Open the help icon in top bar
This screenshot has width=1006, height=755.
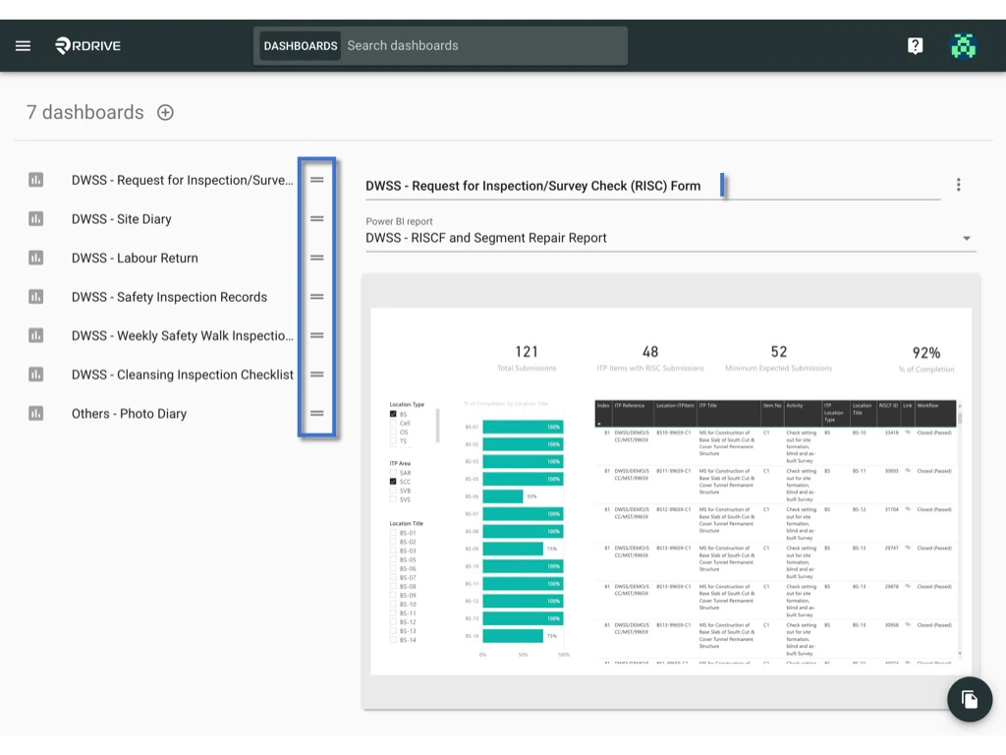tap(915, 45)
